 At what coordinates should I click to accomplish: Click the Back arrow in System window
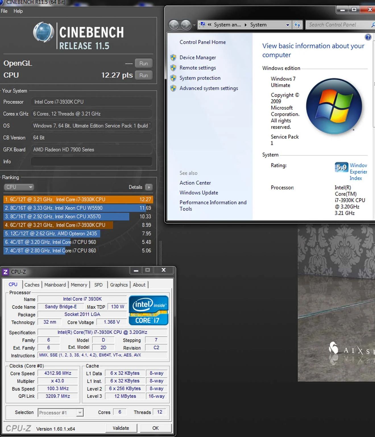(x=174, y=25)
